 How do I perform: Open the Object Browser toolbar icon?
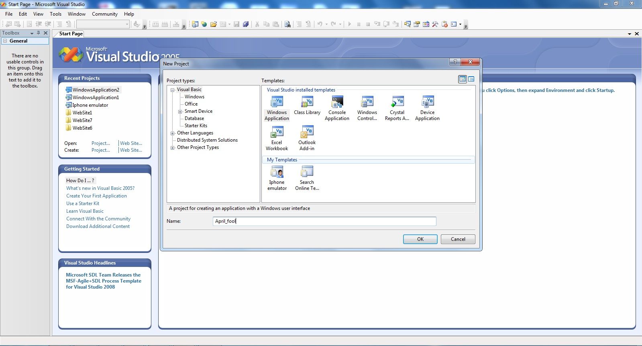coord(426,24)
